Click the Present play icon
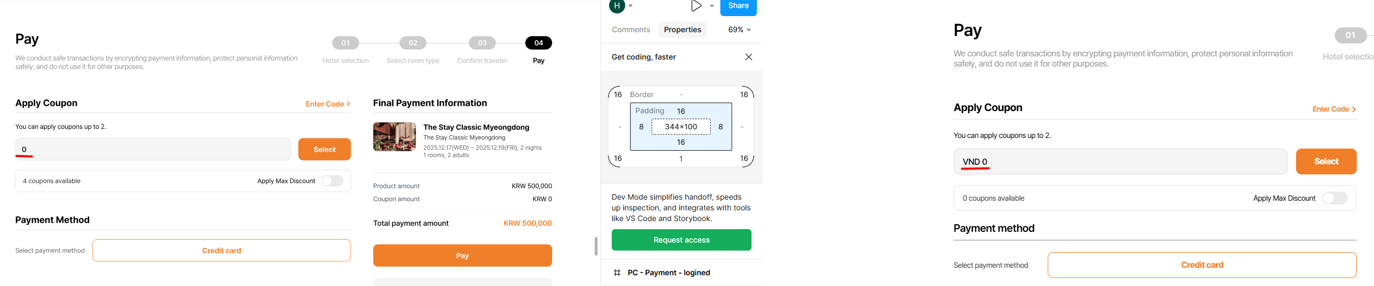Image resolution: width=1374 pixels, height=286 pixels. 696,6
